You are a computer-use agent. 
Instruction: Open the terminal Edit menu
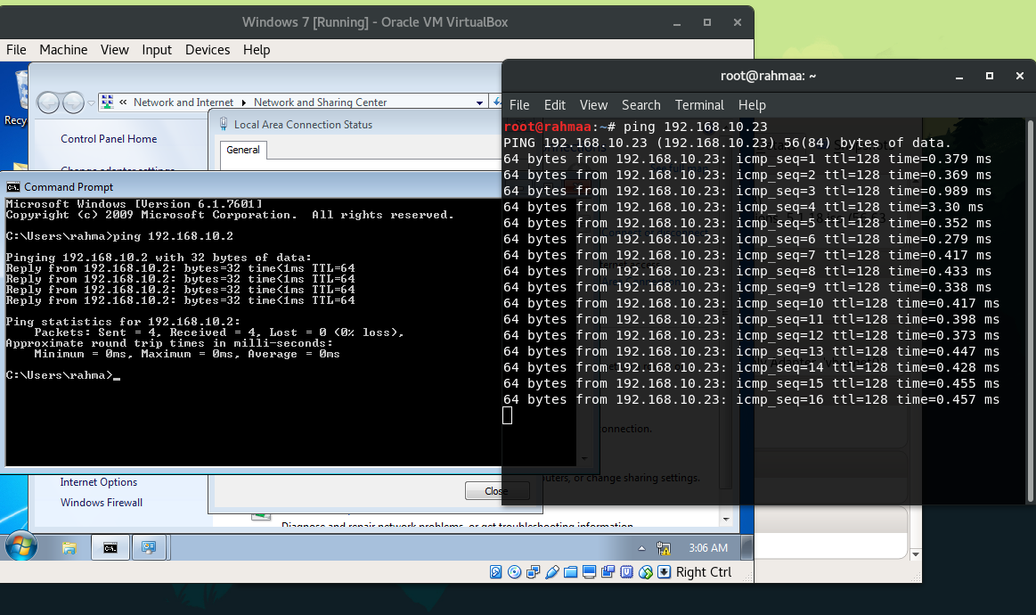coord(554,105)
